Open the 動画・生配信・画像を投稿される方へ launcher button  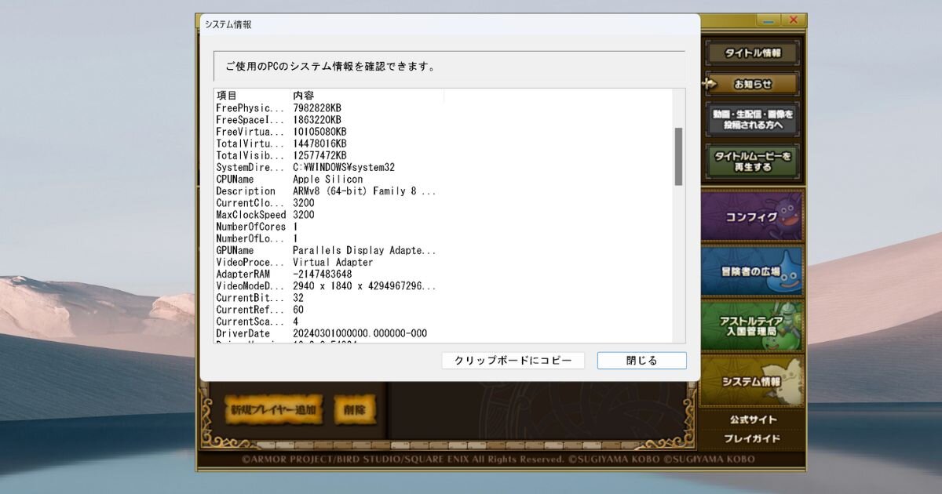(752, 119)
